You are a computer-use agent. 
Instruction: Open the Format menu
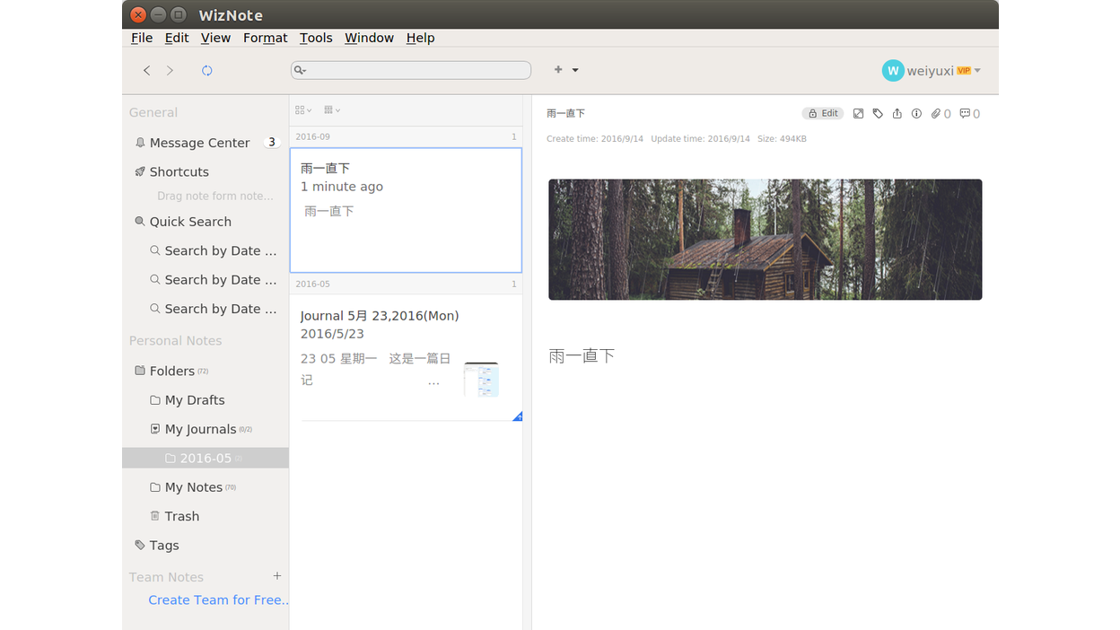tap(265, 38)
